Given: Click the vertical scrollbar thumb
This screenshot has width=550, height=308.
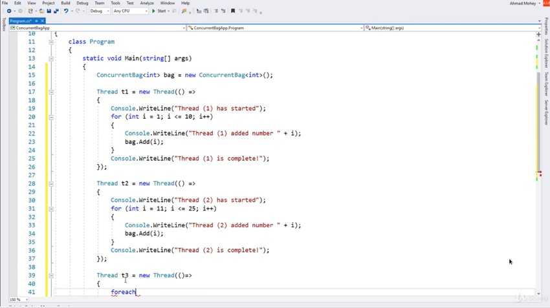Looking at the screenshot, I should [x=538, y=121].
